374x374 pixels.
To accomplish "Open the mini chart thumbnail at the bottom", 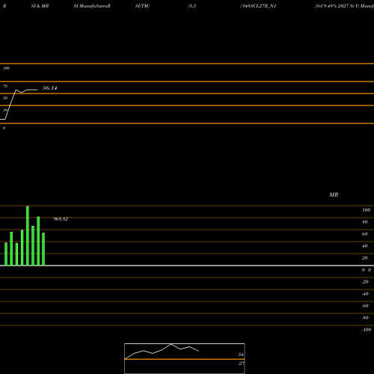I will tap(185, 358).
